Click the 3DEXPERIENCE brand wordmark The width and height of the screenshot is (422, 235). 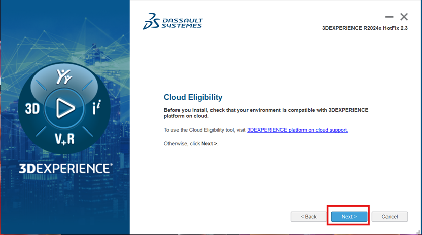(65, 169)
